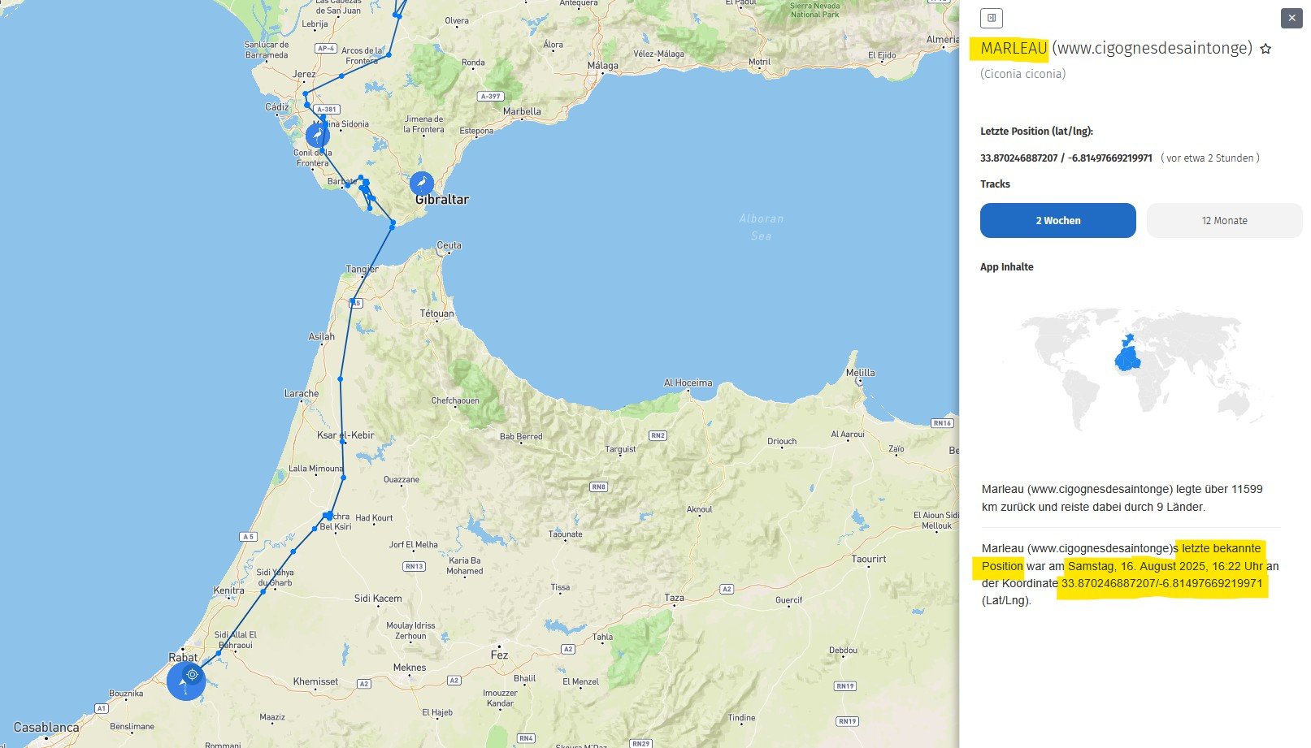Viewport: 1311px width, 748px height.
Task: Click the Casablanca city label on map
Action: pyautogui.click(x=46, y=728)
